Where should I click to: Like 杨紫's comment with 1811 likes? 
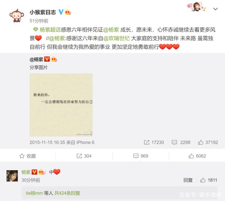coord(208,180)
